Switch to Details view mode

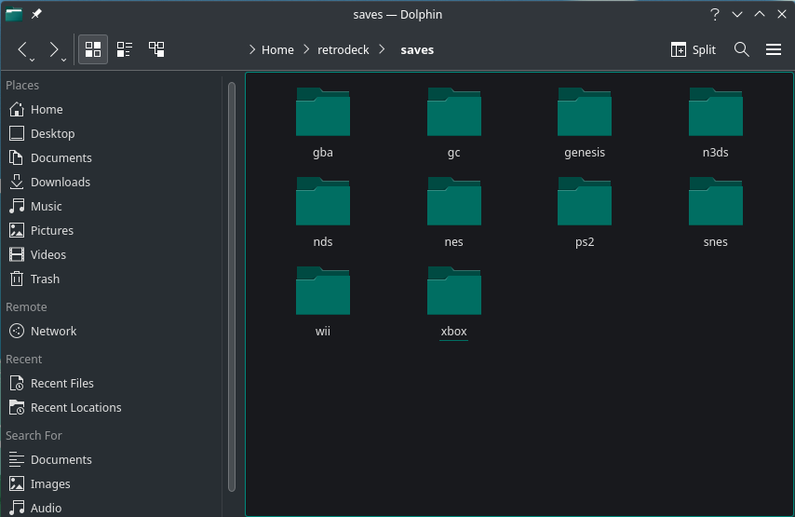coord(156,49)
